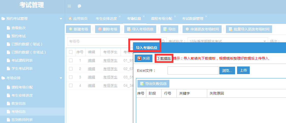Go to the 应用首页 tab
This screenshot has height=123, width=286.
click(x=78, y=19)
